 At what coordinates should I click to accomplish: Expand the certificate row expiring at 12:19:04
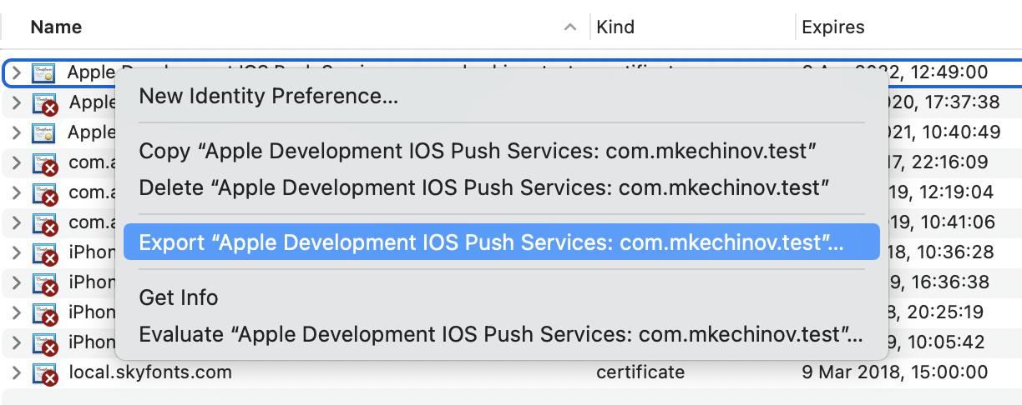click(x=16, y=193)
